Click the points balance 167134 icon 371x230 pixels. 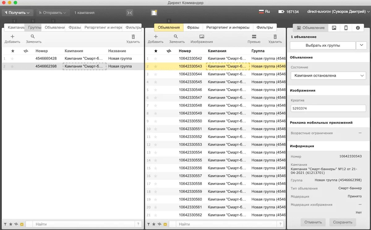click(x=281, y=12)
